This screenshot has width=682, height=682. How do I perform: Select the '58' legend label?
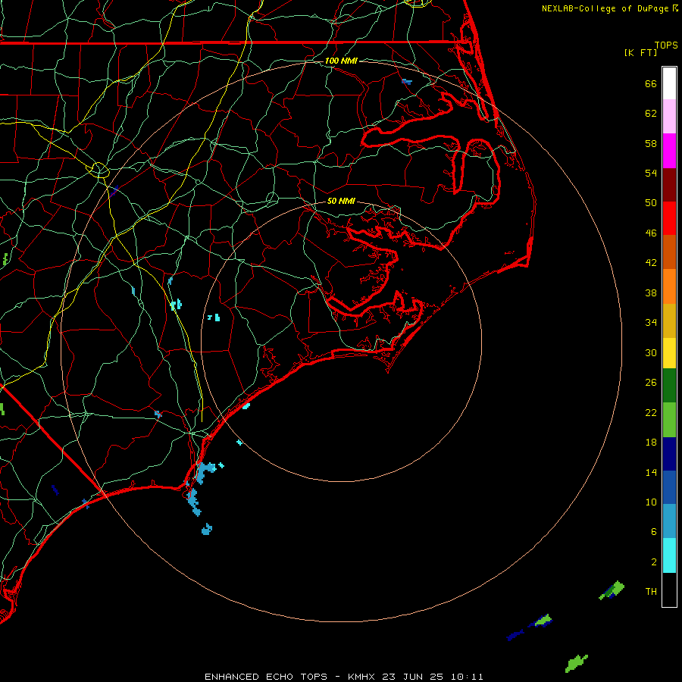(x=651, y=143)
